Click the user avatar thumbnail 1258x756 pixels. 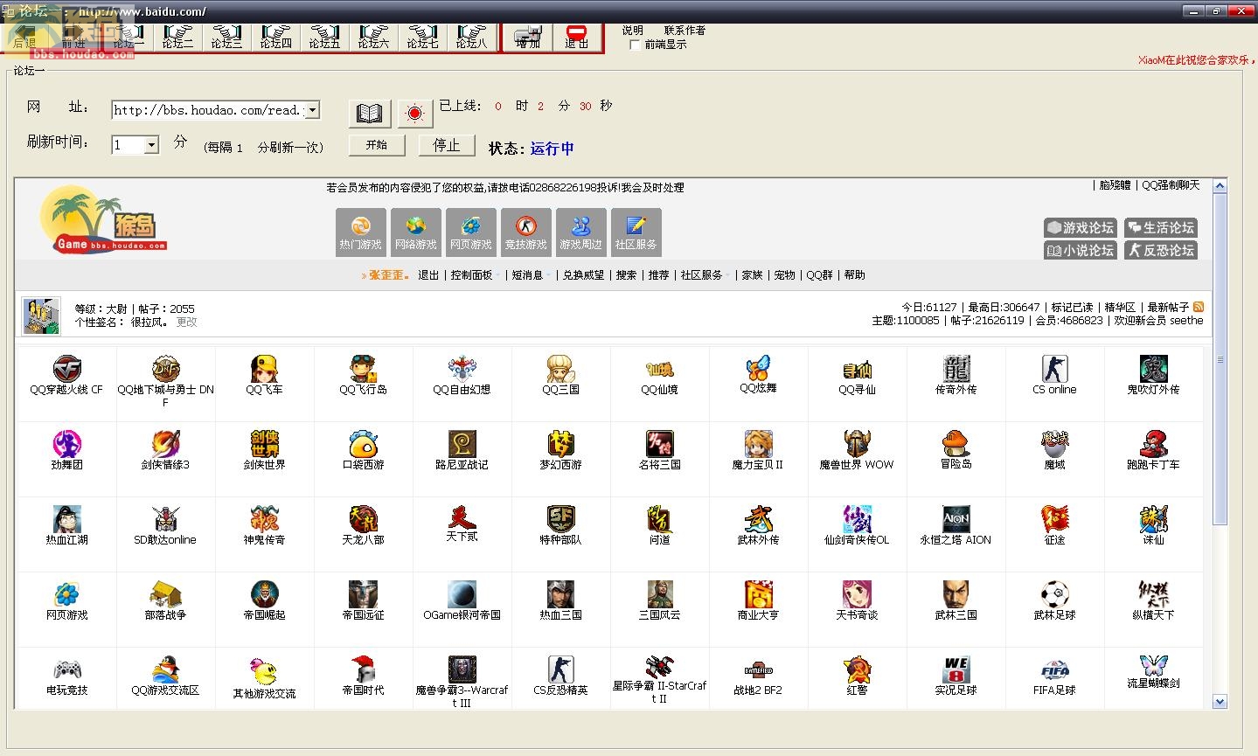(x=42, y=316)
